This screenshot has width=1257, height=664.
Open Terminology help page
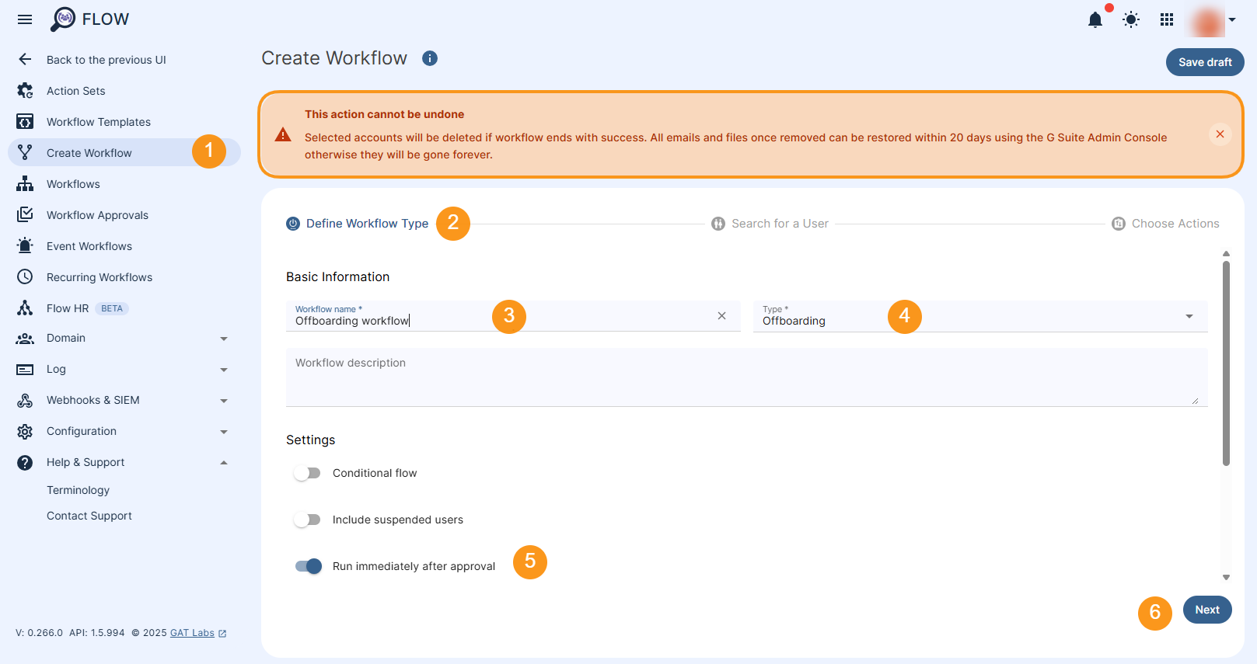click(78, 490)
